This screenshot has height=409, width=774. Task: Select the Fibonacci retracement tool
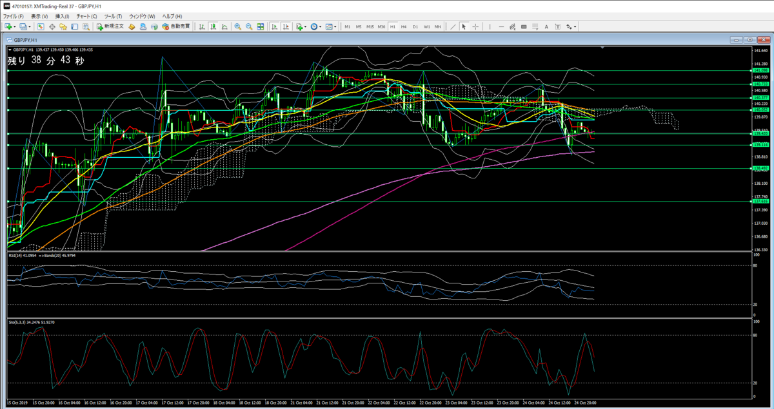(x=535, y=26)
